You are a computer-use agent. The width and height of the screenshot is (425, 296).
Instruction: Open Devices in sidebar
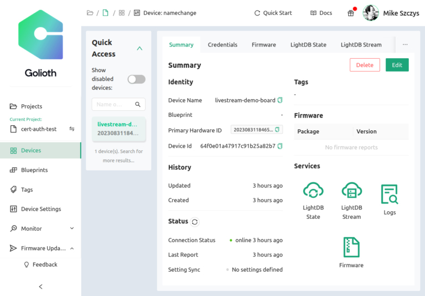tap(40, 150)
